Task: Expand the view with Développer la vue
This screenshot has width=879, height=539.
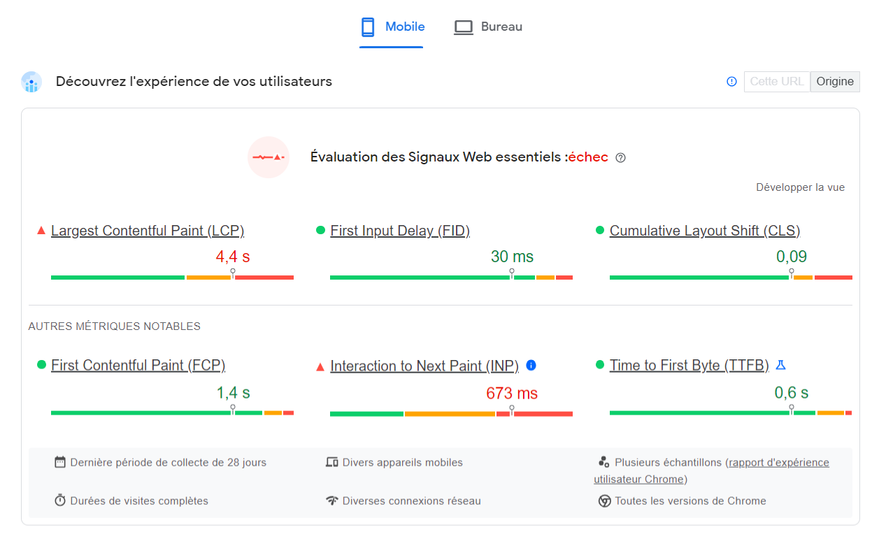Action: (x=801, y=187)
